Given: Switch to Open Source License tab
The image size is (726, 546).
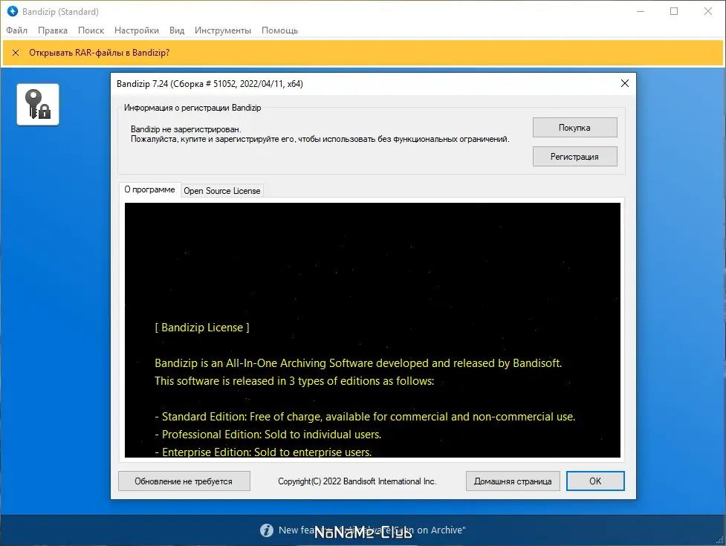Looking at the screenshot, I should pos(221,191).
